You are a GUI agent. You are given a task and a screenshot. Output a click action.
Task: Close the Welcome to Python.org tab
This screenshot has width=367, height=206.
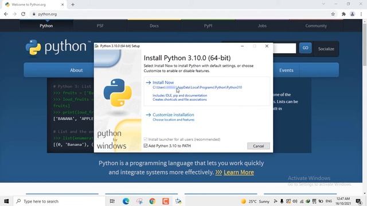pos(63,5)
